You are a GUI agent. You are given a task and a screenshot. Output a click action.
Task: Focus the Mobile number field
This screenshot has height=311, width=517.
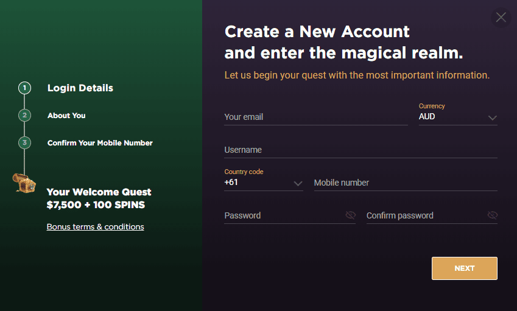coord(406,183)
